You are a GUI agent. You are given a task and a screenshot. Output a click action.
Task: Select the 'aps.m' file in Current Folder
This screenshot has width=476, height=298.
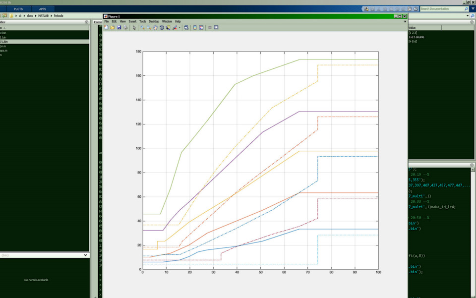coord(45,51)
